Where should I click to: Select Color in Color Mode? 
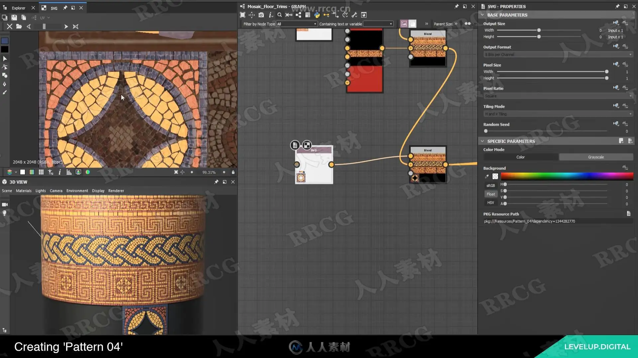coord(520,157)
